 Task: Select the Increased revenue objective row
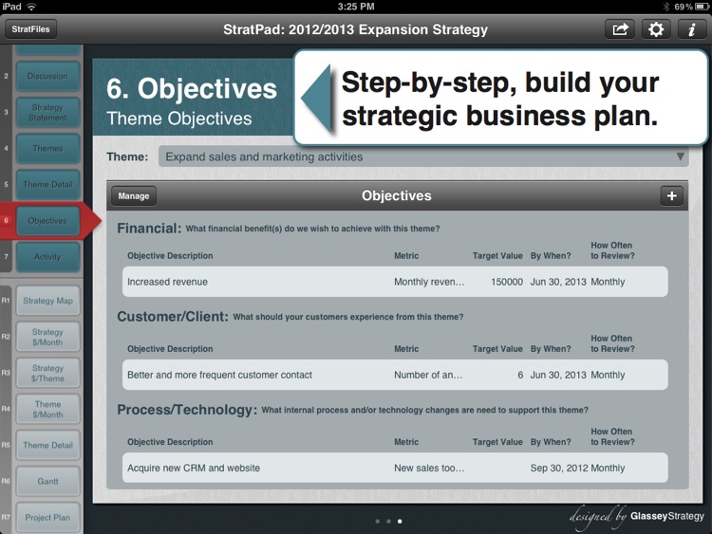tap(395, 282)
